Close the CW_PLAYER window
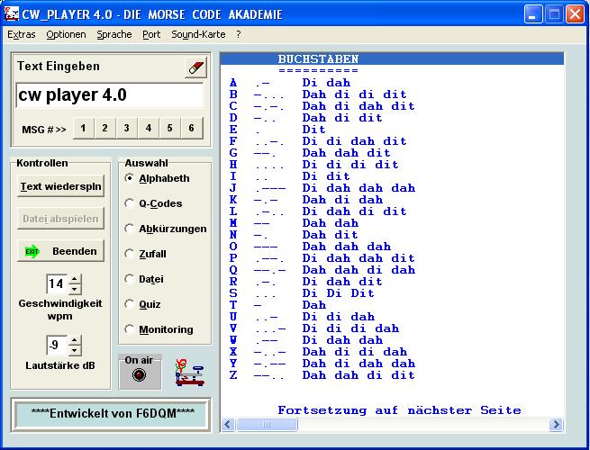Image resolution: width=590 pixels, height=450 pixels. [x=575, y=14]
